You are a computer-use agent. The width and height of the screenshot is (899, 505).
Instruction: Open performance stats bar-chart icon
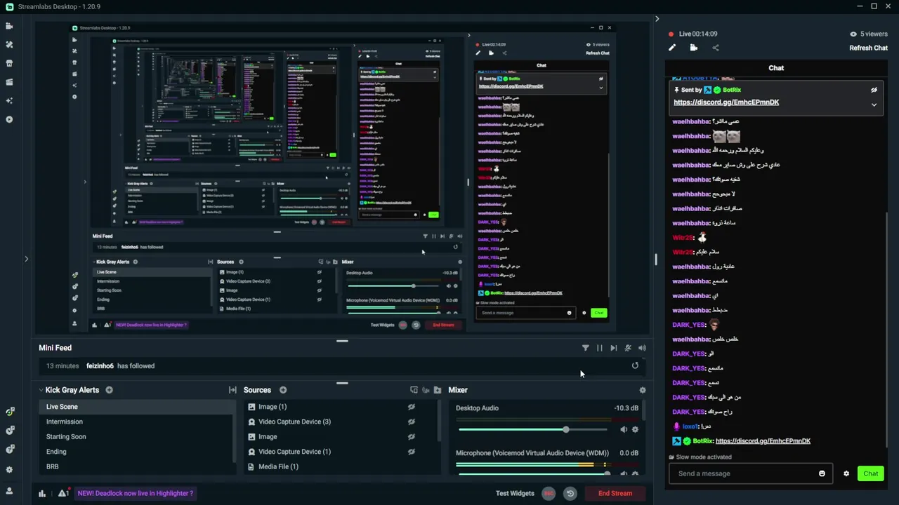tap(42, 493)
